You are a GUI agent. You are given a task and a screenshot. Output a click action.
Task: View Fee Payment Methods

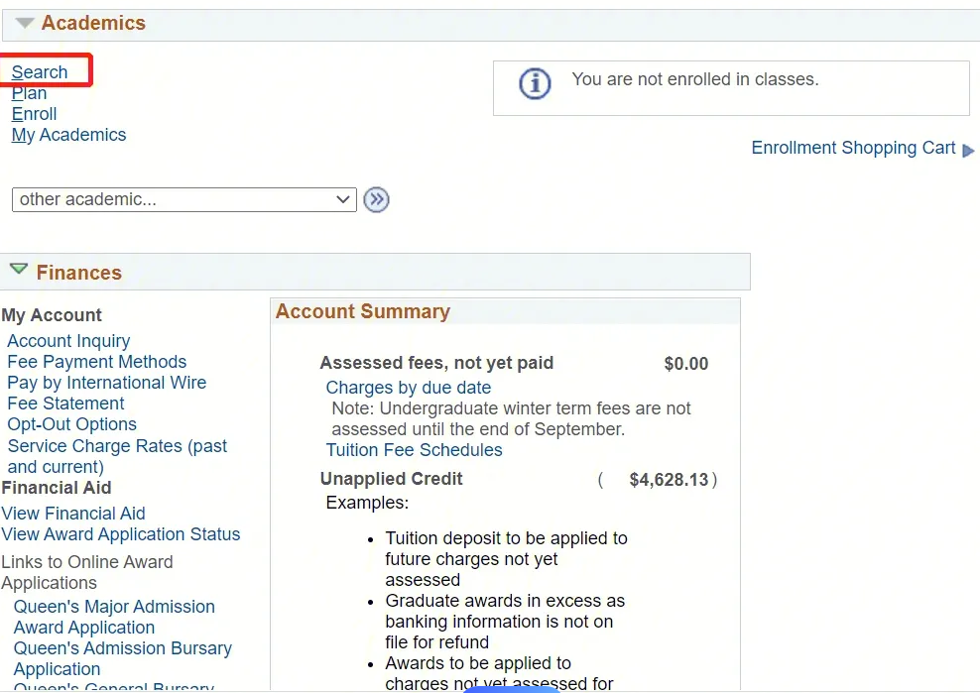tap(96, 362)
